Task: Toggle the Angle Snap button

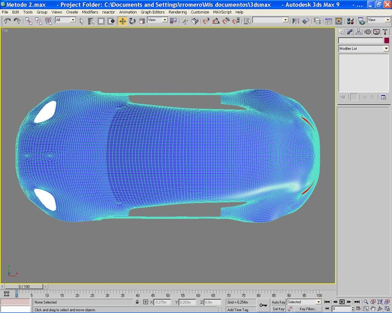Action: pos(216,21)
